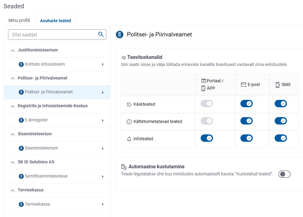Click the crest icon beside the Tervisekassa child row
The width and height of the screenshot is (303, 217).
21,204
